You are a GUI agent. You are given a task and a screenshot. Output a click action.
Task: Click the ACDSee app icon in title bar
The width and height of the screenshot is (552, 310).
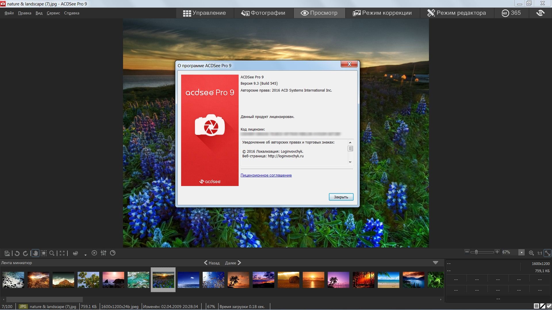pos(3,4)
